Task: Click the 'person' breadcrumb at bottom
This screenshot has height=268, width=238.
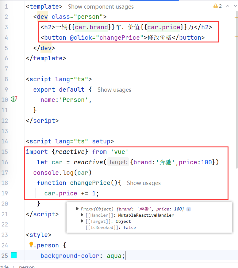Action: coord(27,266)
